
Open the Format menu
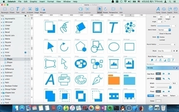coord(50,1)
